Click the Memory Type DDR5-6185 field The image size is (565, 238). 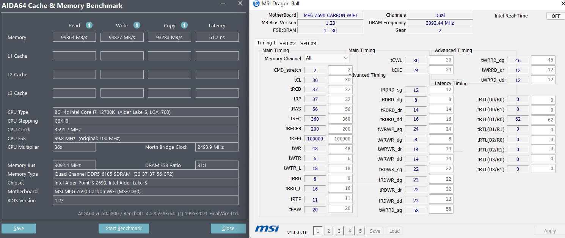coord(146,174)
